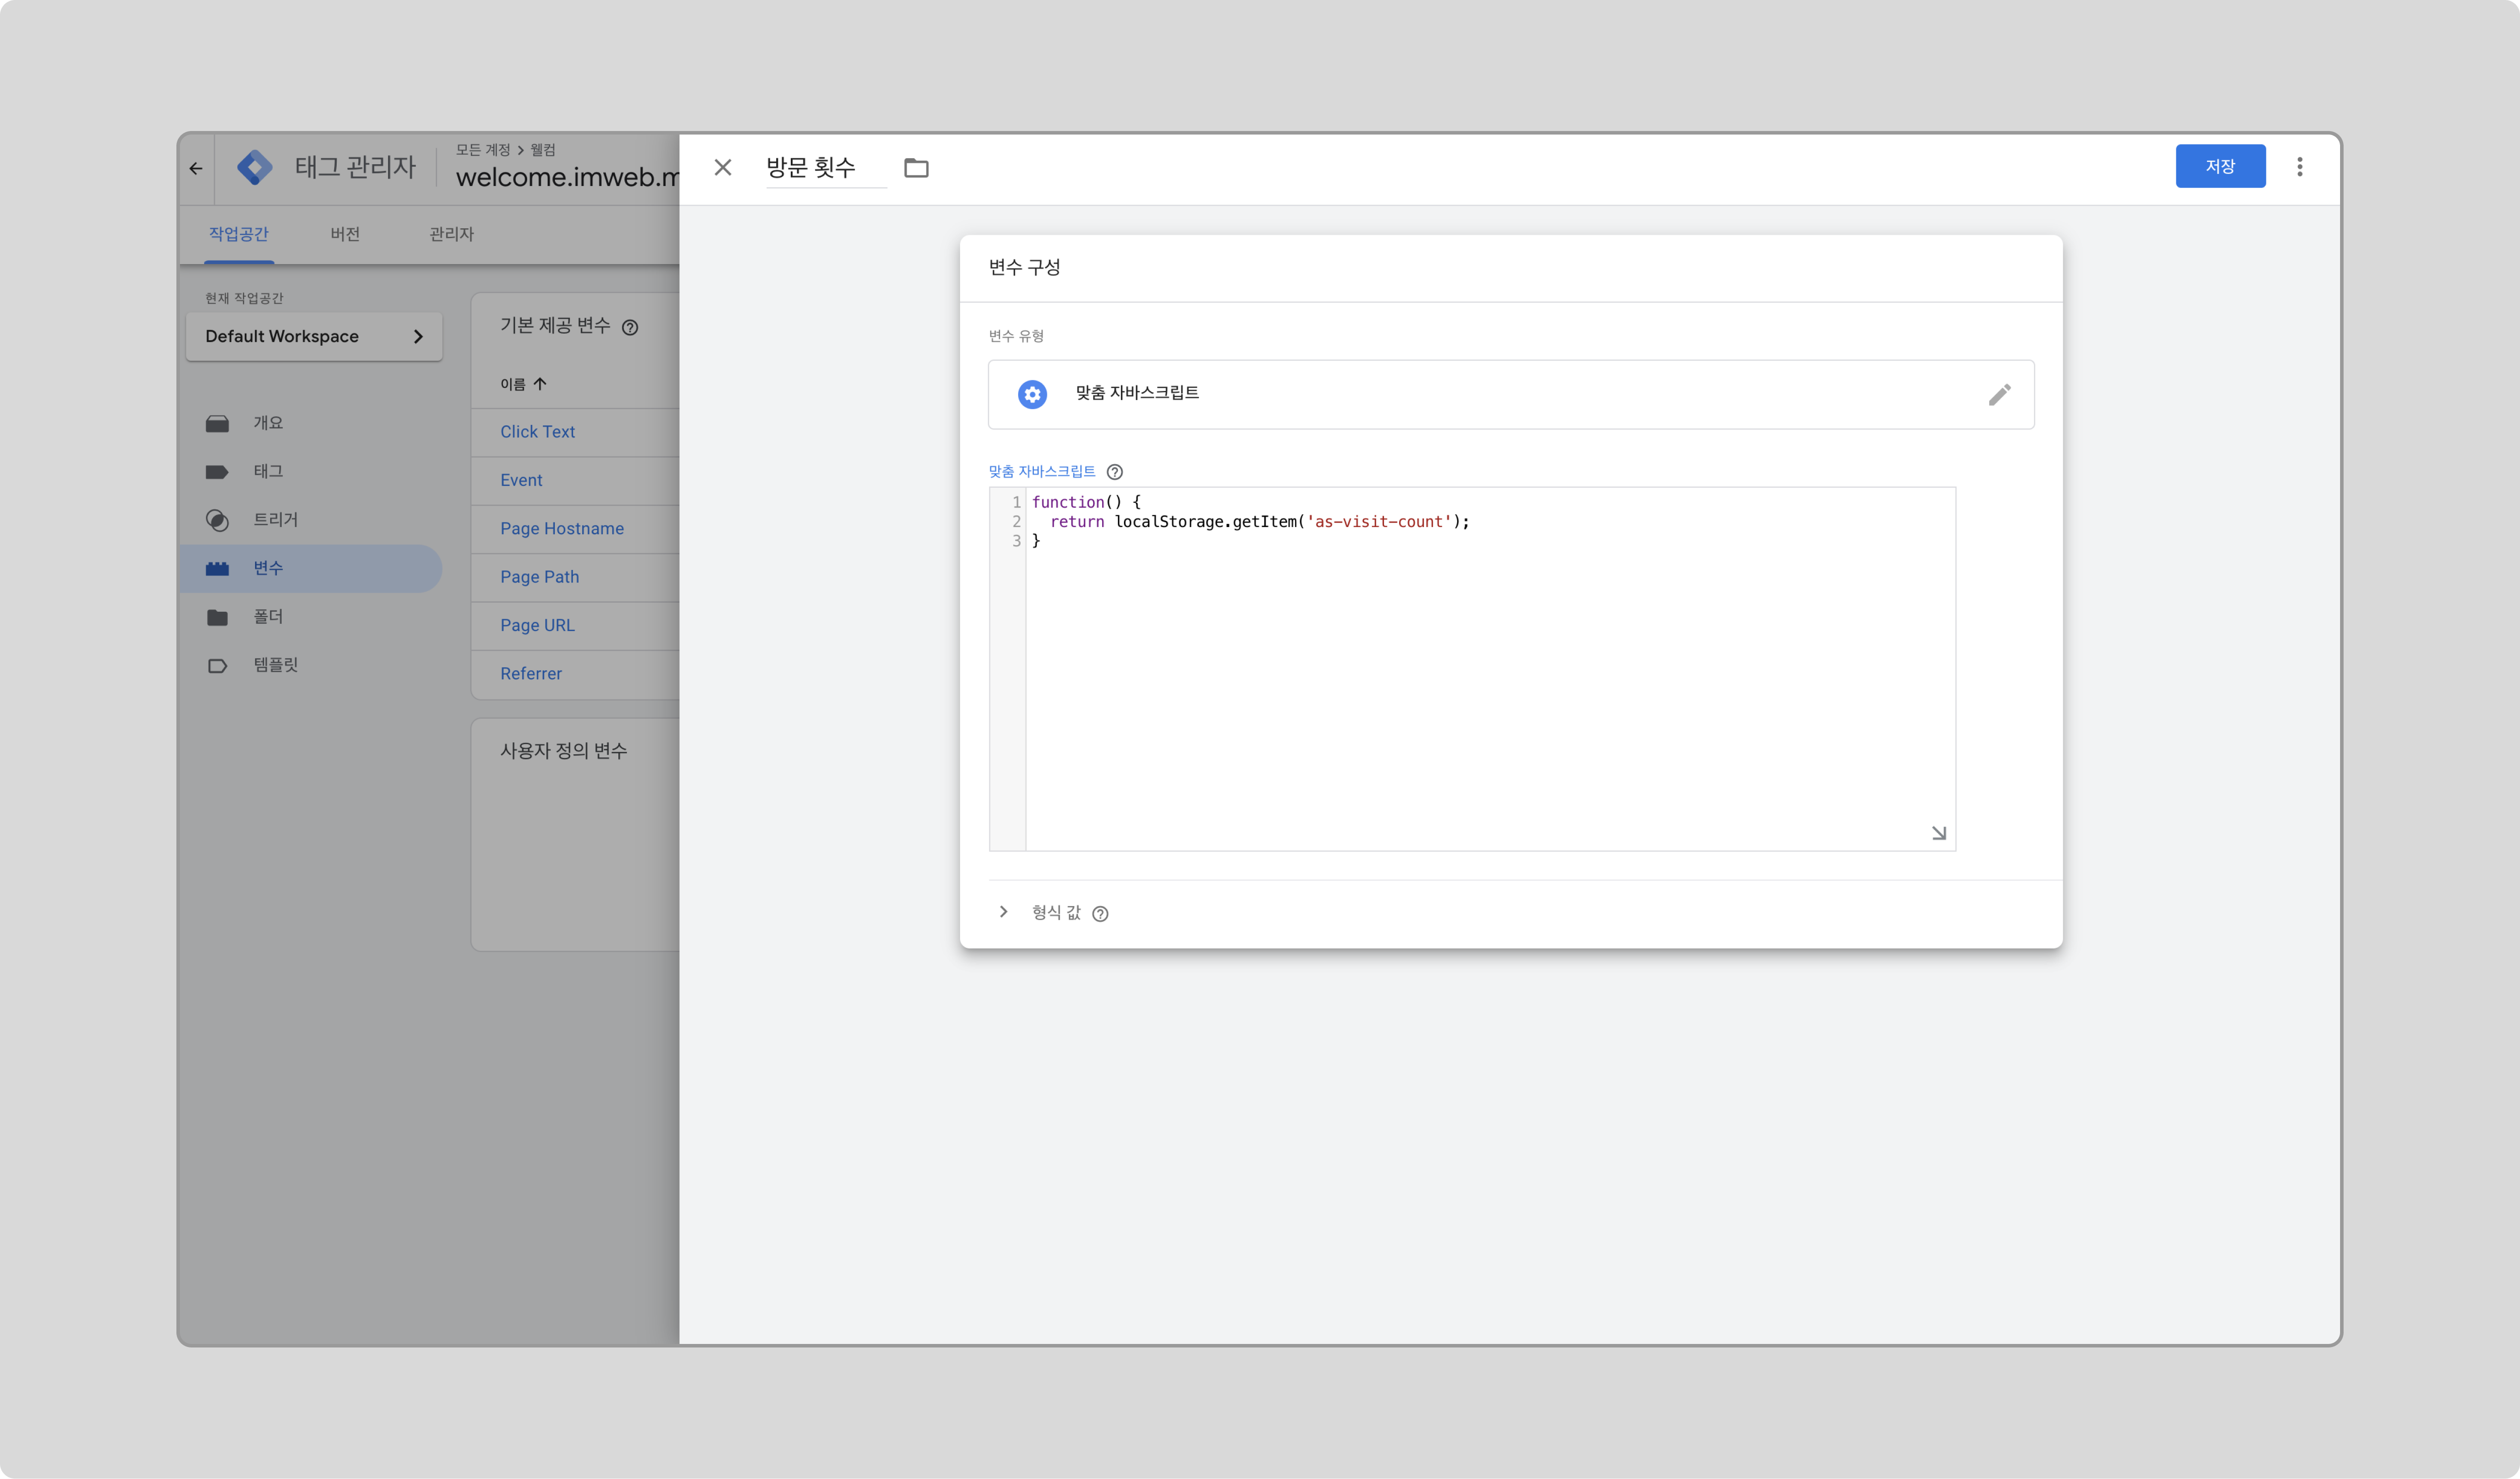Expand the 형식 값 section
This screenshot has width=2520, height=1479.
coord(1003,912)
